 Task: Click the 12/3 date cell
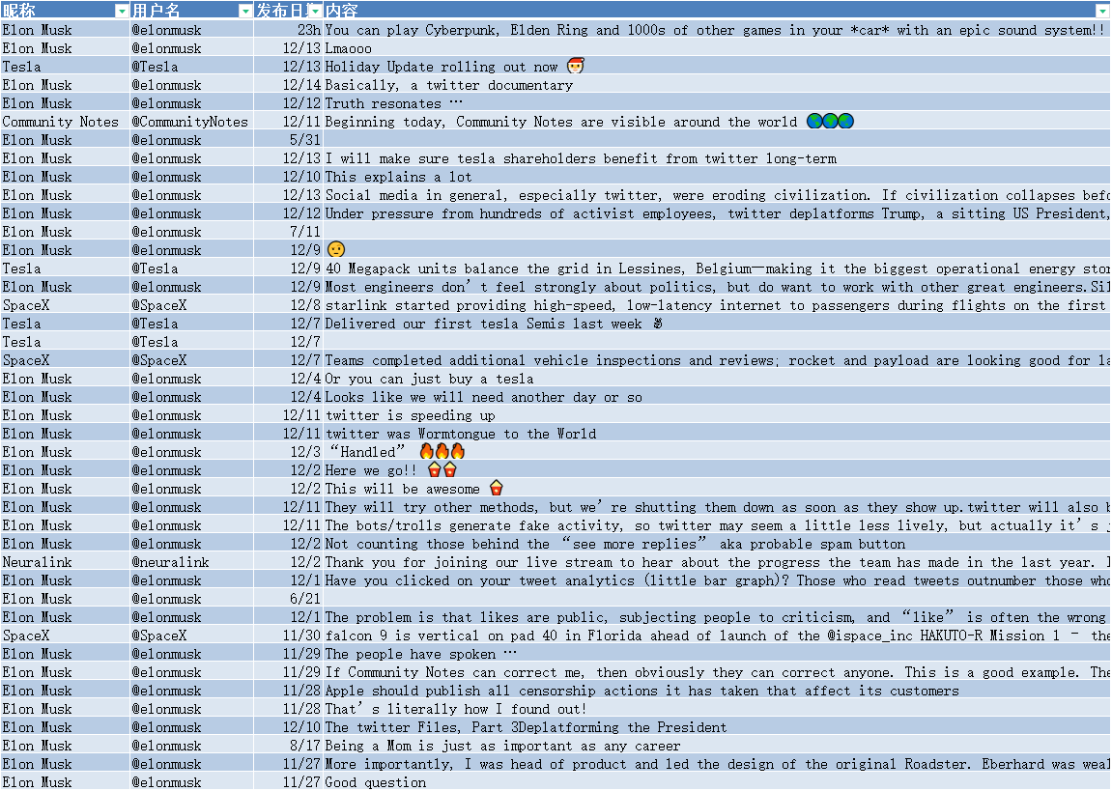[x=289, y=452]
